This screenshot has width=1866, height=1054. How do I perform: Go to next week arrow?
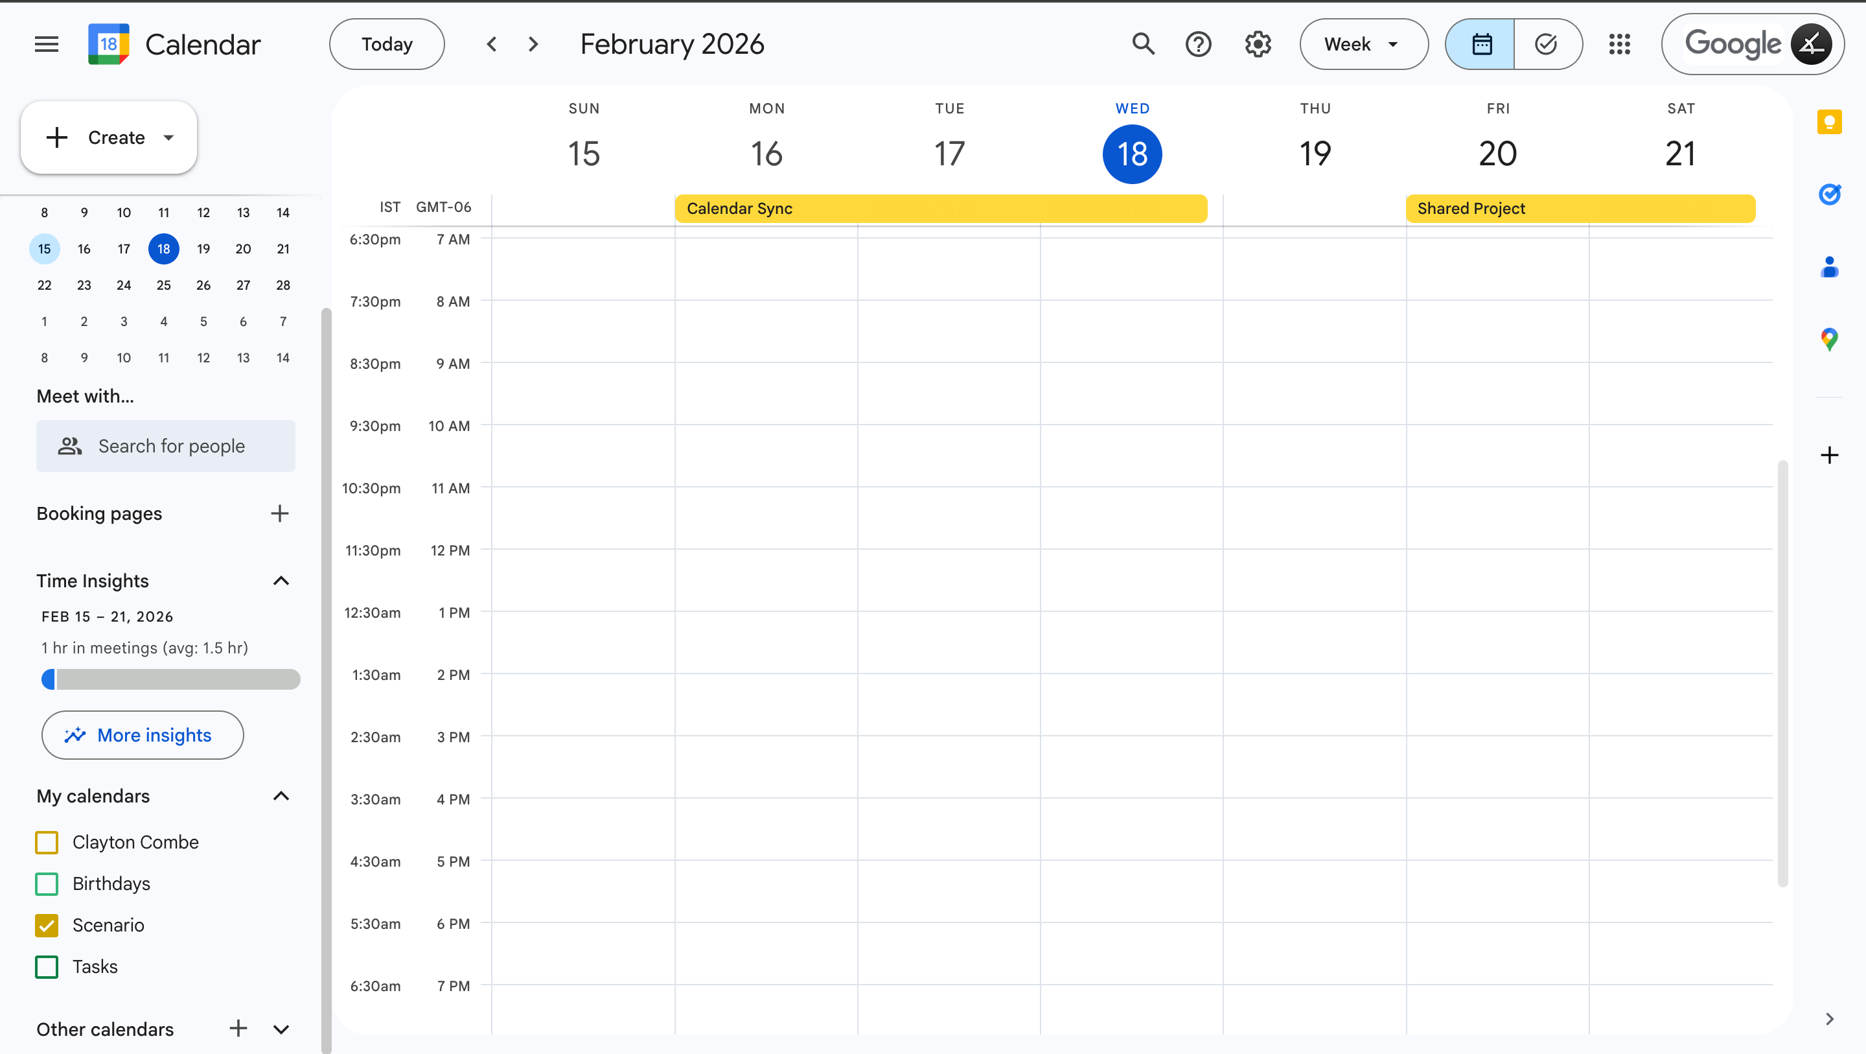coord(533,44)
